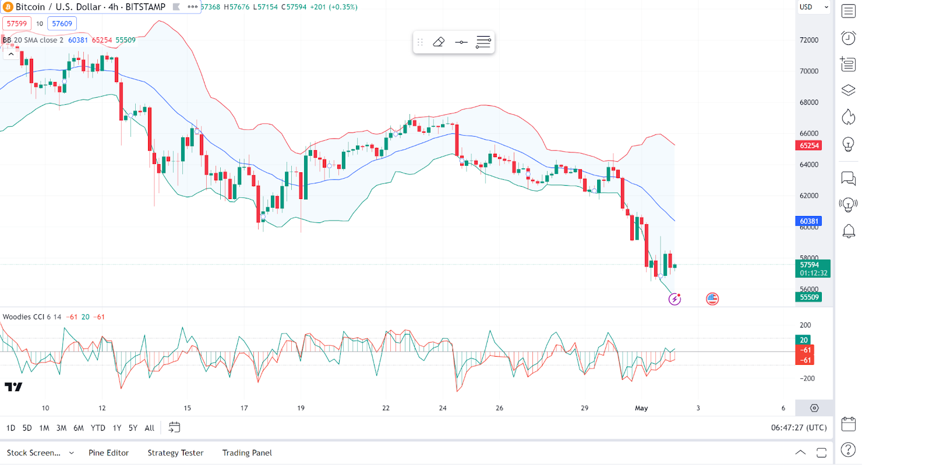Click the red sell price 57599 button
Image resolution: width=932 pixels, height=465 pixels.
pyautogui.click(x=17, y=24)
